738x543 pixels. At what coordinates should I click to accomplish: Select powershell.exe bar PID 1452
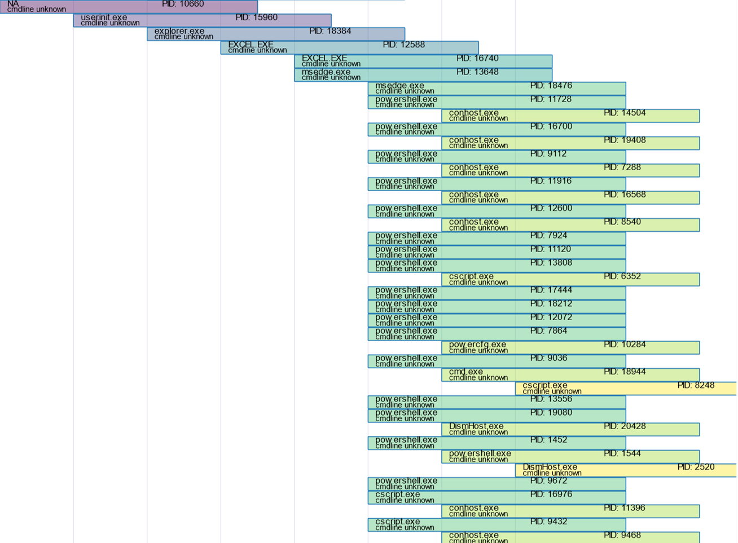tap(497, 443)
